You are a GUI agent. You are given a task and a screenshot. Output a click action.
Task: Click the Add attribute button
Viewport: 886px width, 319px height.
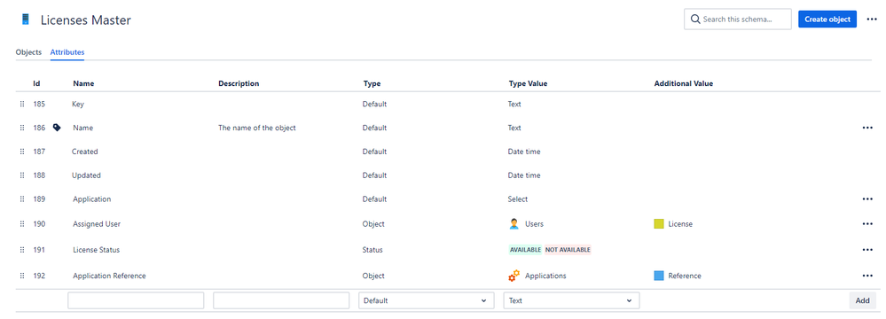coord(862,300)
